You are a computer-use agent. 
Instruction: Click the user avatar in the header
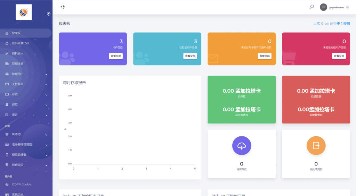(323, 7)
